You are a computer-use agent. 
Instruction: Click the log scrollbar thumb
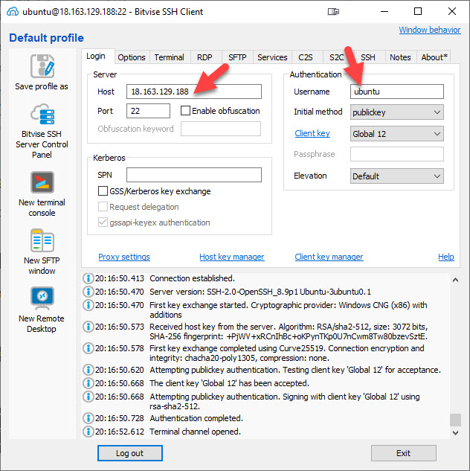(455, 420)
